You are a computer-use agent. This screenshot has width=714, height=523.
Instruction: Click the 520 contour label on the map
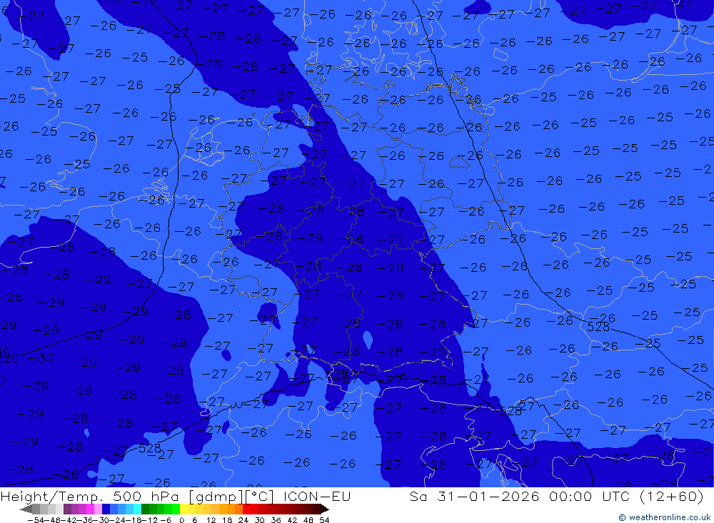tap(9, 358)
